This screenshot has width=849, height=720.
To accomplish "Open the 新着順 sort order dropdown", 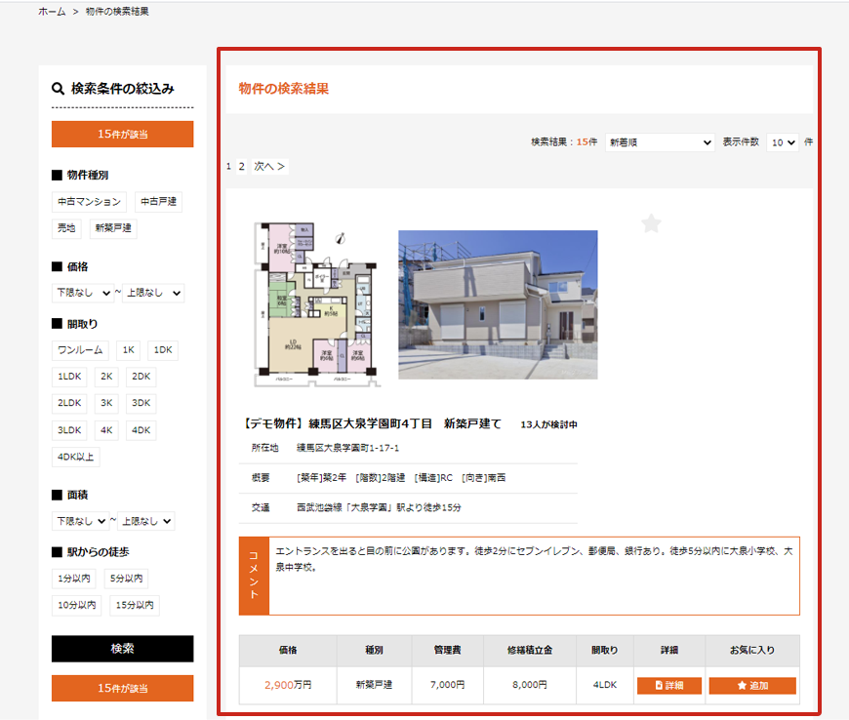I will point(660,142).
